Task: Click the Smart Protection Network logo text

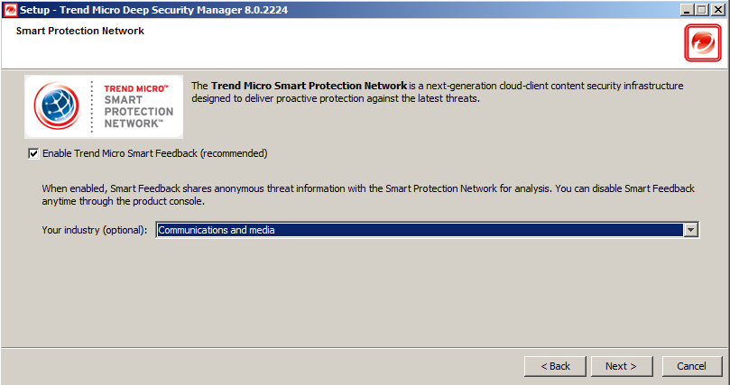Action: (x=138, y=106)
